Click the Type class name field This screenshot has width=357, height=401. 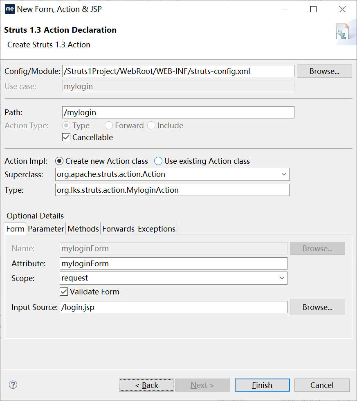tap(172, 190)
